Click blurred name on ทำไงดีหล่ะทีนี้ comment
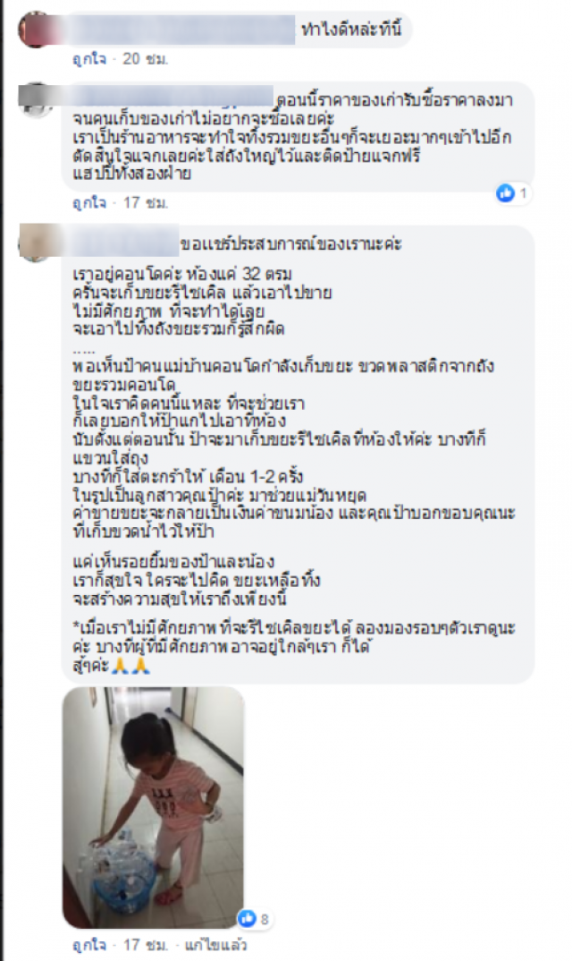 pyautogui.click(x=181, y=30)
